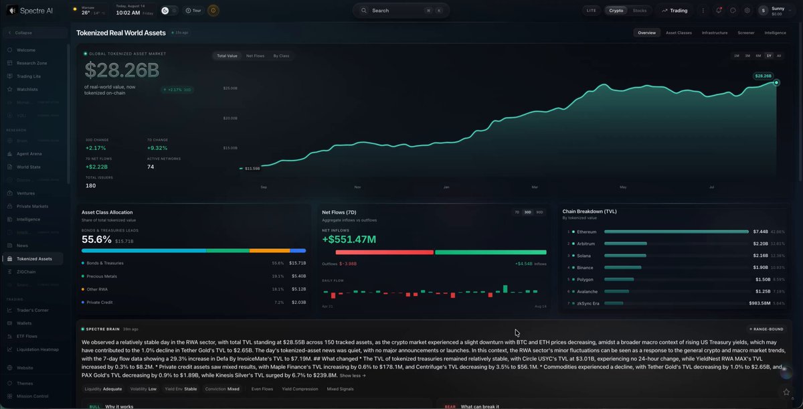This screenshot has width=803, height=409.
Task: Open Private Markets in sidebar
Action: coord(32,206)
